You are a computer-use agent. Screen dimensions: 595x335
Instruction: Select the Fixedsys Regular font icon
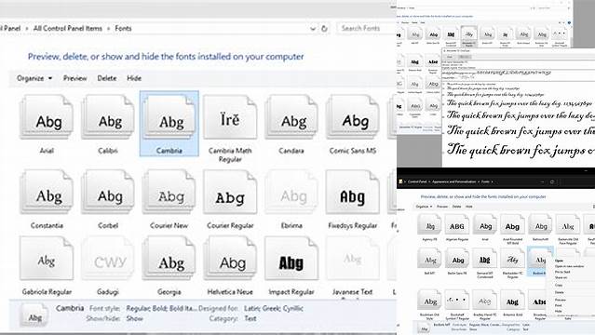pos(353,192)
